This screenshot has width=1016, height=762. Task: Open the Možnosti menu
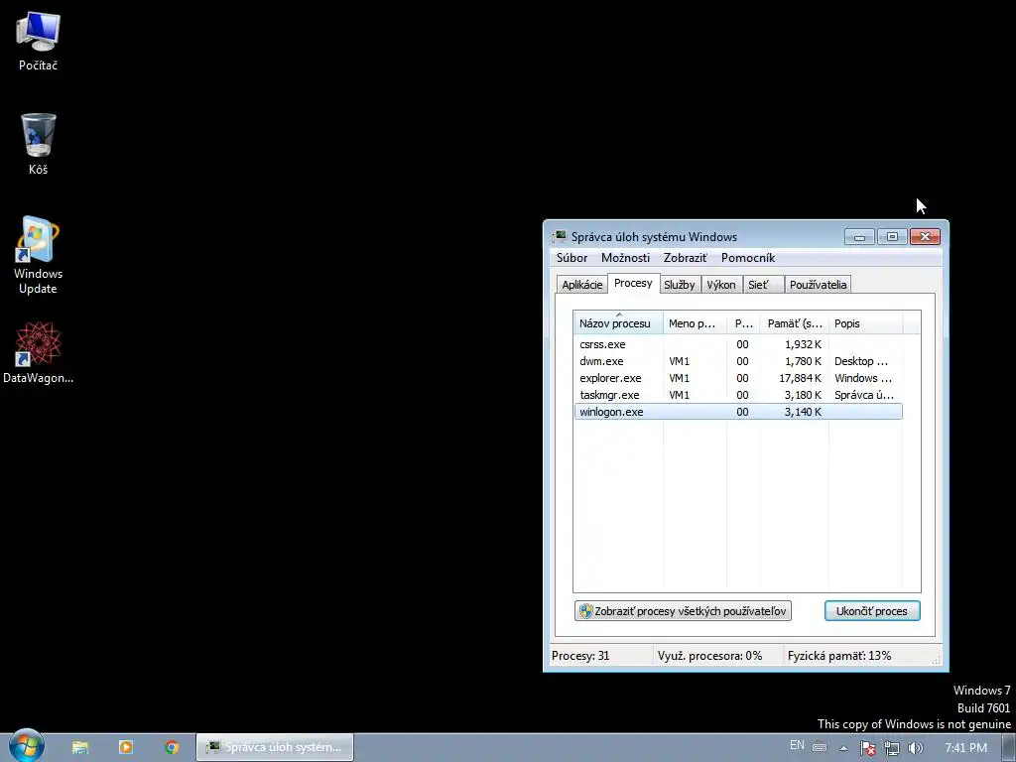625,258
